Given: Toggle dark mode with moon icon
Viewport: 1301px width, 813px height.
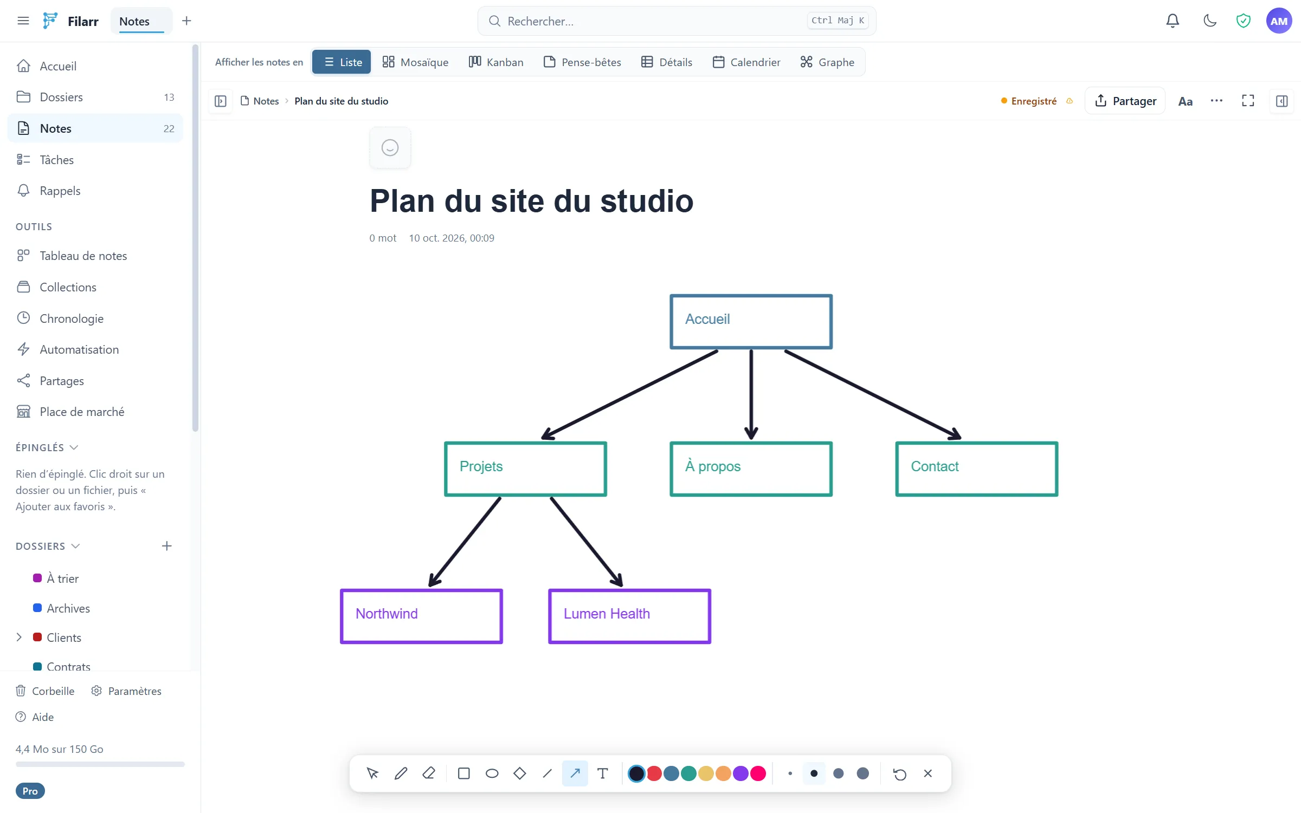Looking at the screenshot, I should point(1210,21).
